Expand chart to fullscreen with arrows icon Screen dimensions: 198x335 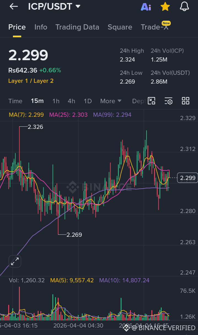[15, 261]
